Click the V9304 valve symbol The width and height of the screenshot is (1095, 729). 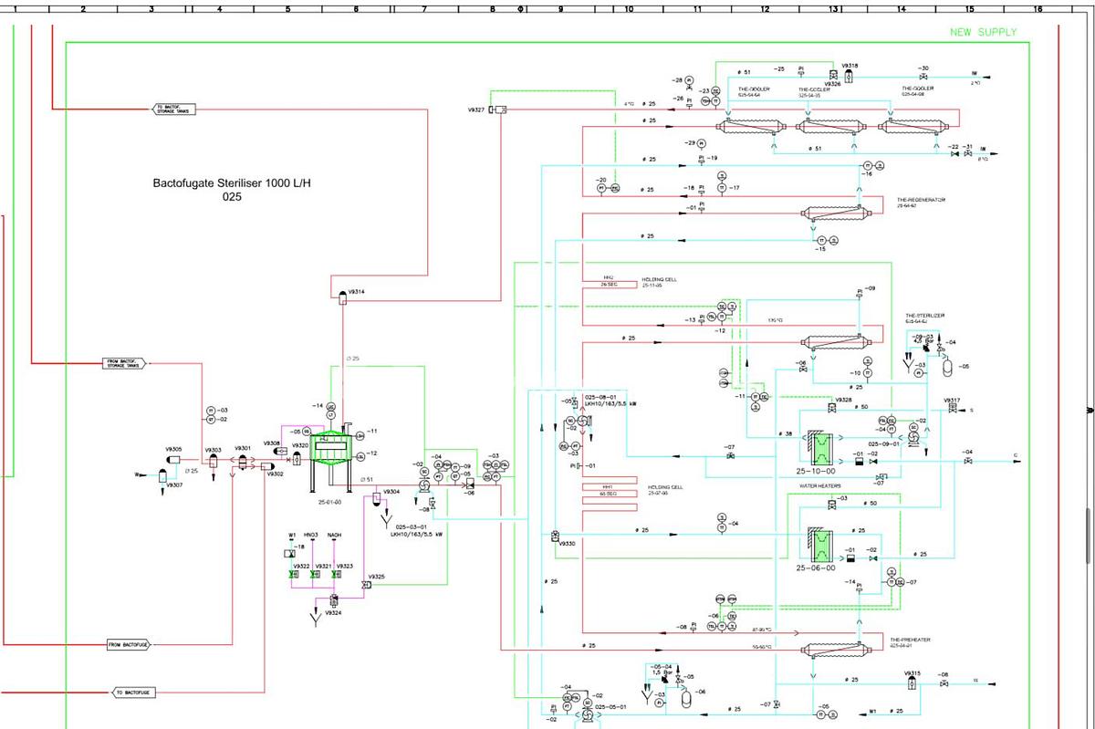(x=376, y=498)
